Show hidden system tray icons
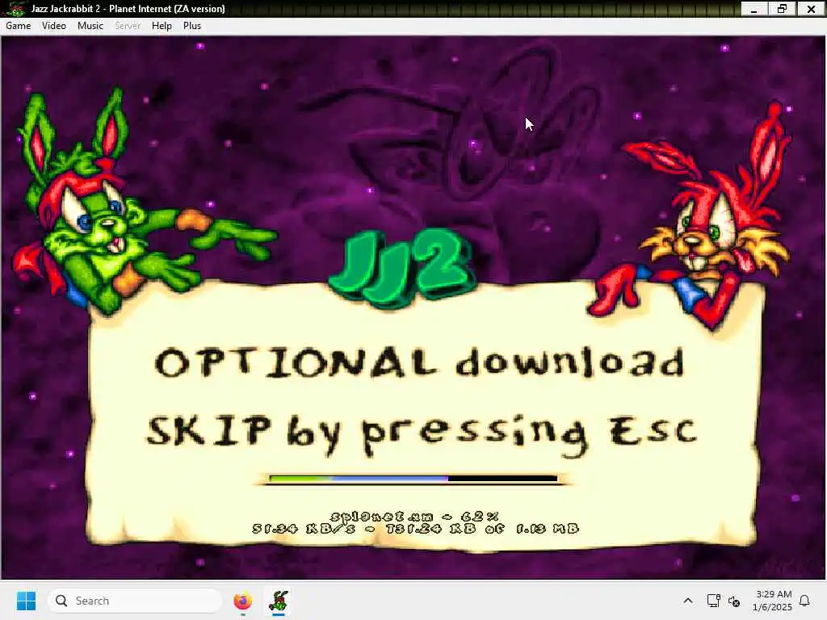Image resolution: width=827 pixels, height=620 pixels. (688, 601)
